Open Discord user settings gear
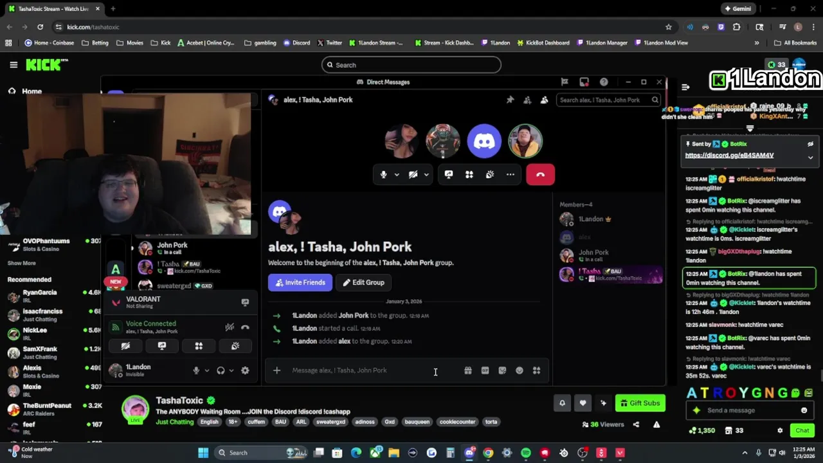The height and width of the screenshot is (463, 823). 245,370
